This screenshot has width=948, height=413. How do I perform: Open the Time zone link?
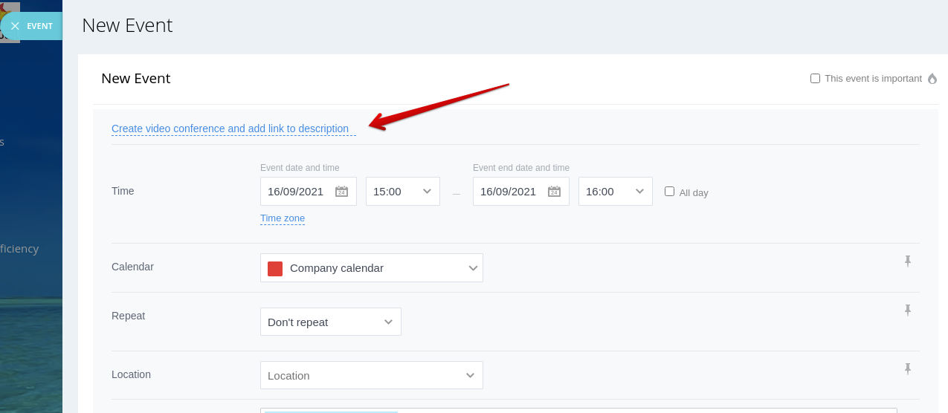pos(283,218)
